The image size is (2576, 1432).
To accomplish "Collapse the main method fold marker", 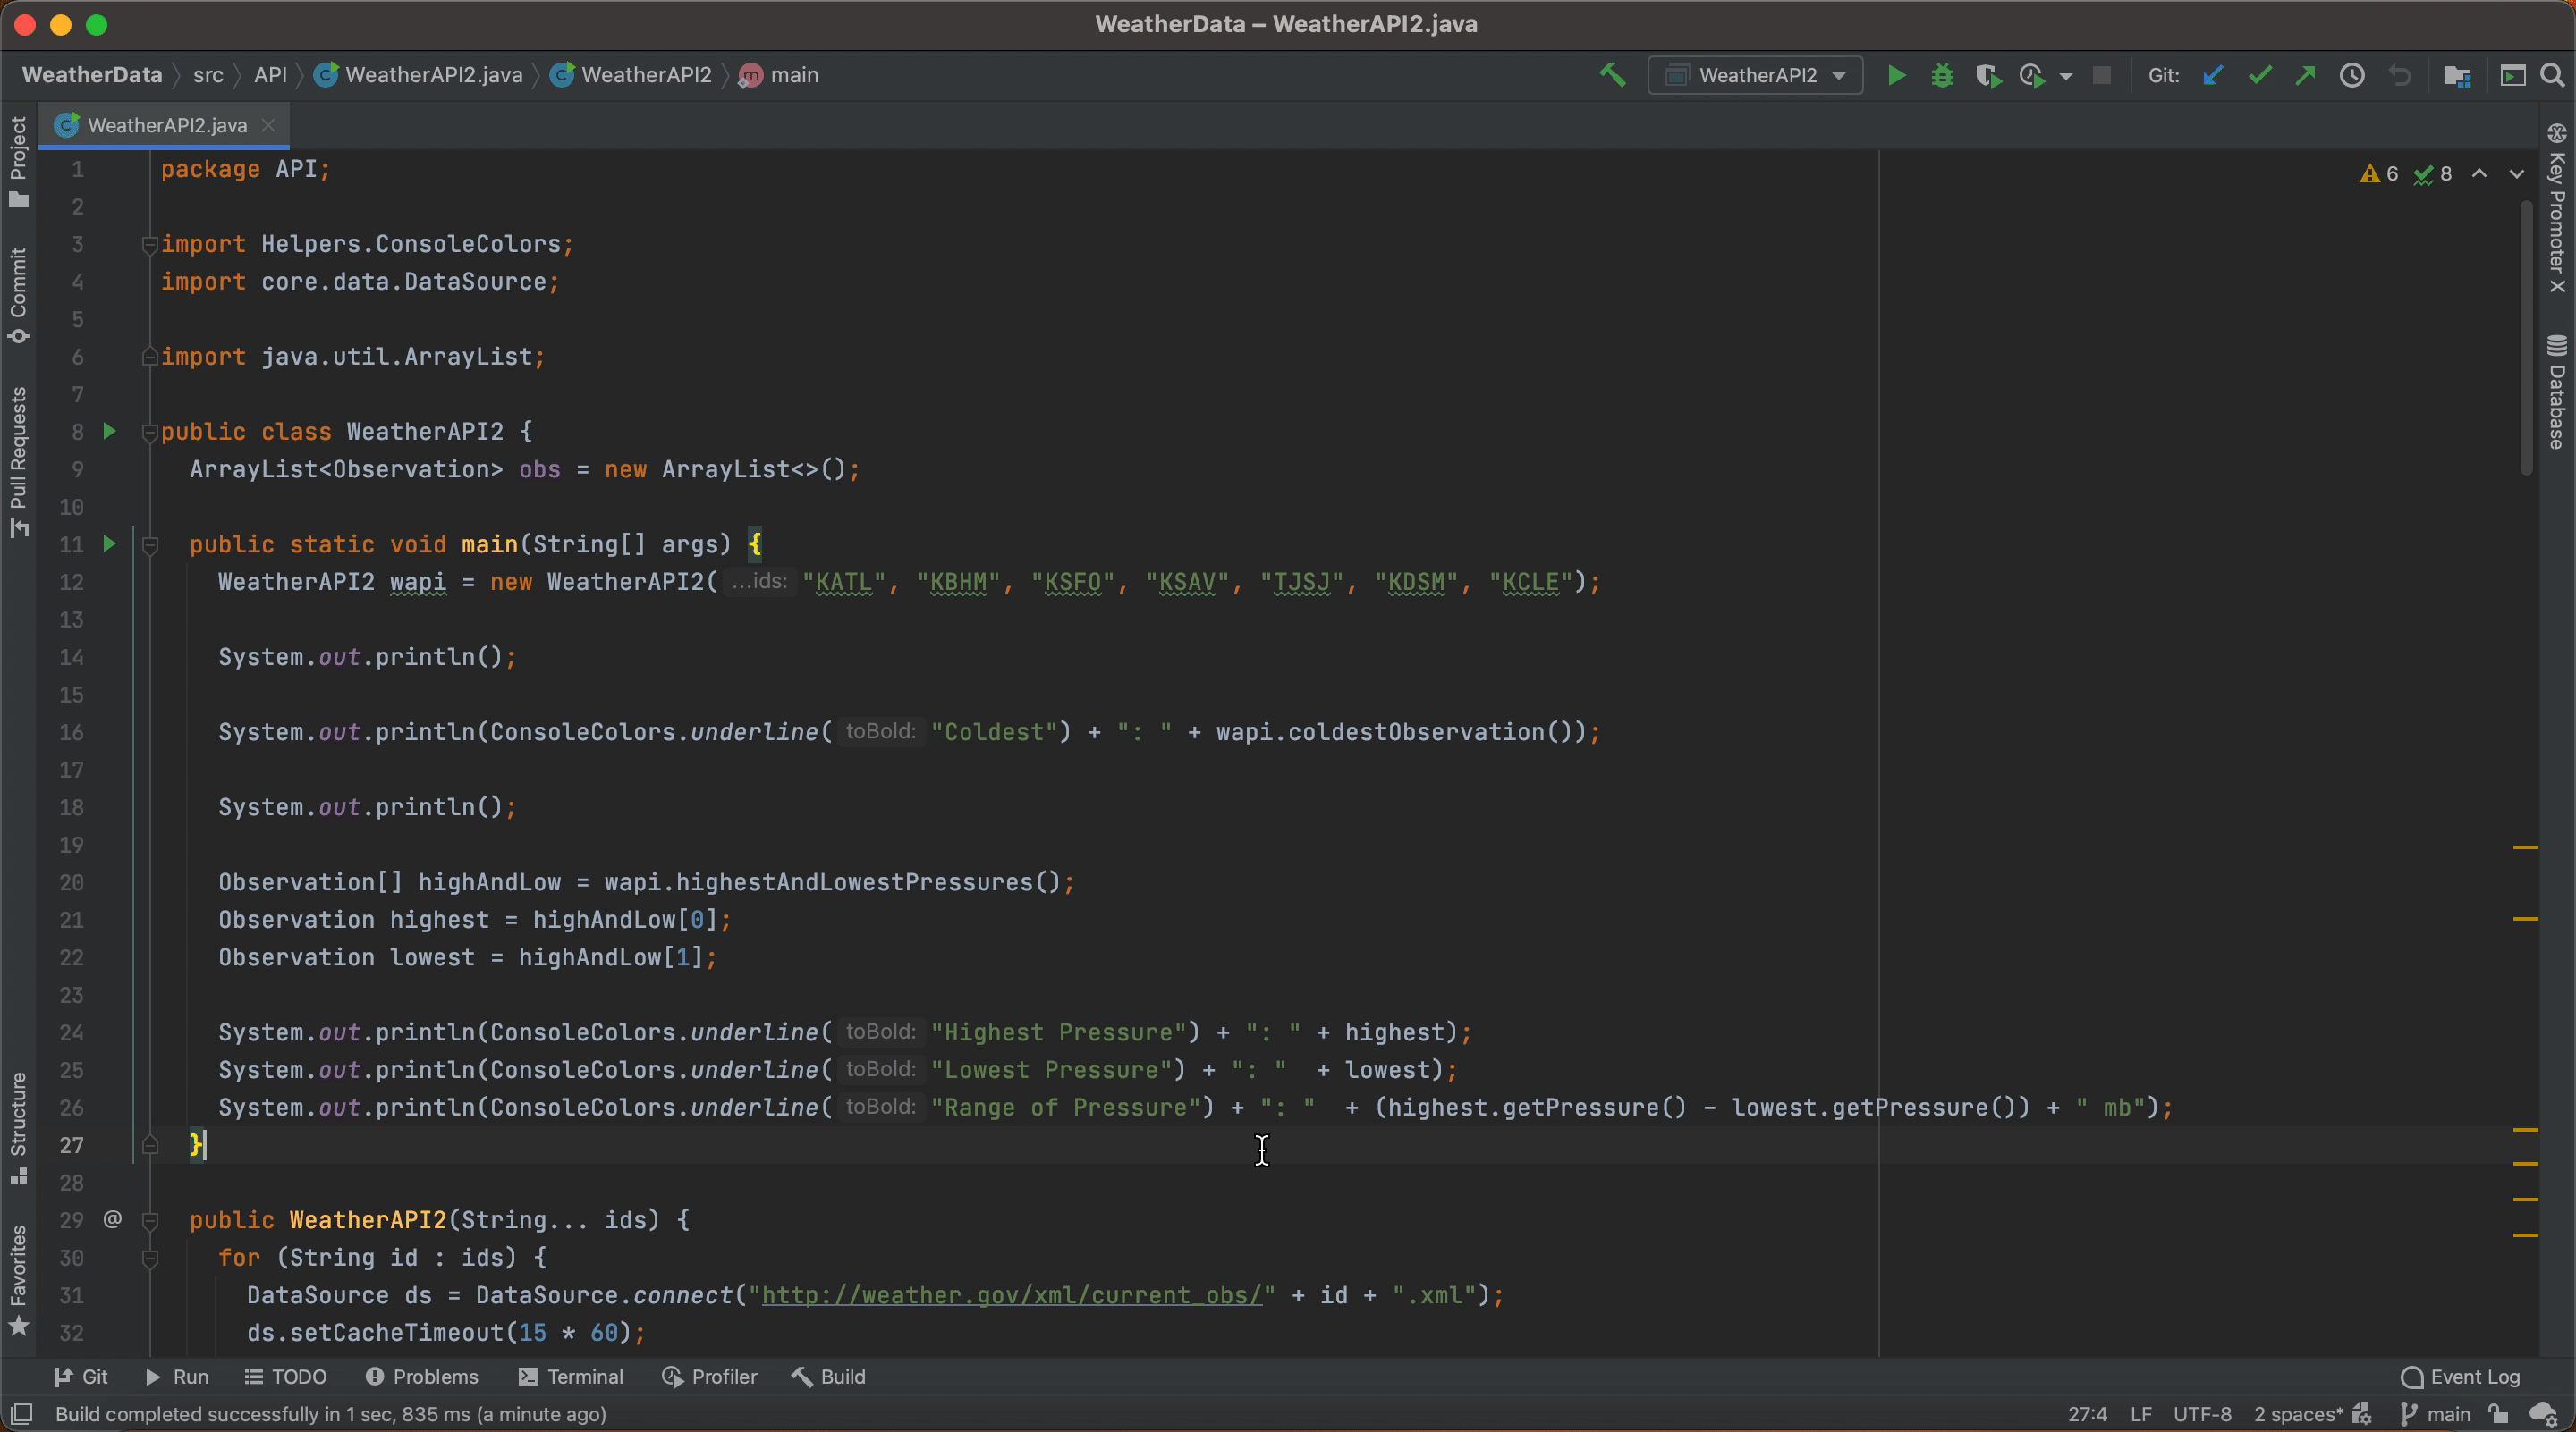I will click(x=151, y=544).
